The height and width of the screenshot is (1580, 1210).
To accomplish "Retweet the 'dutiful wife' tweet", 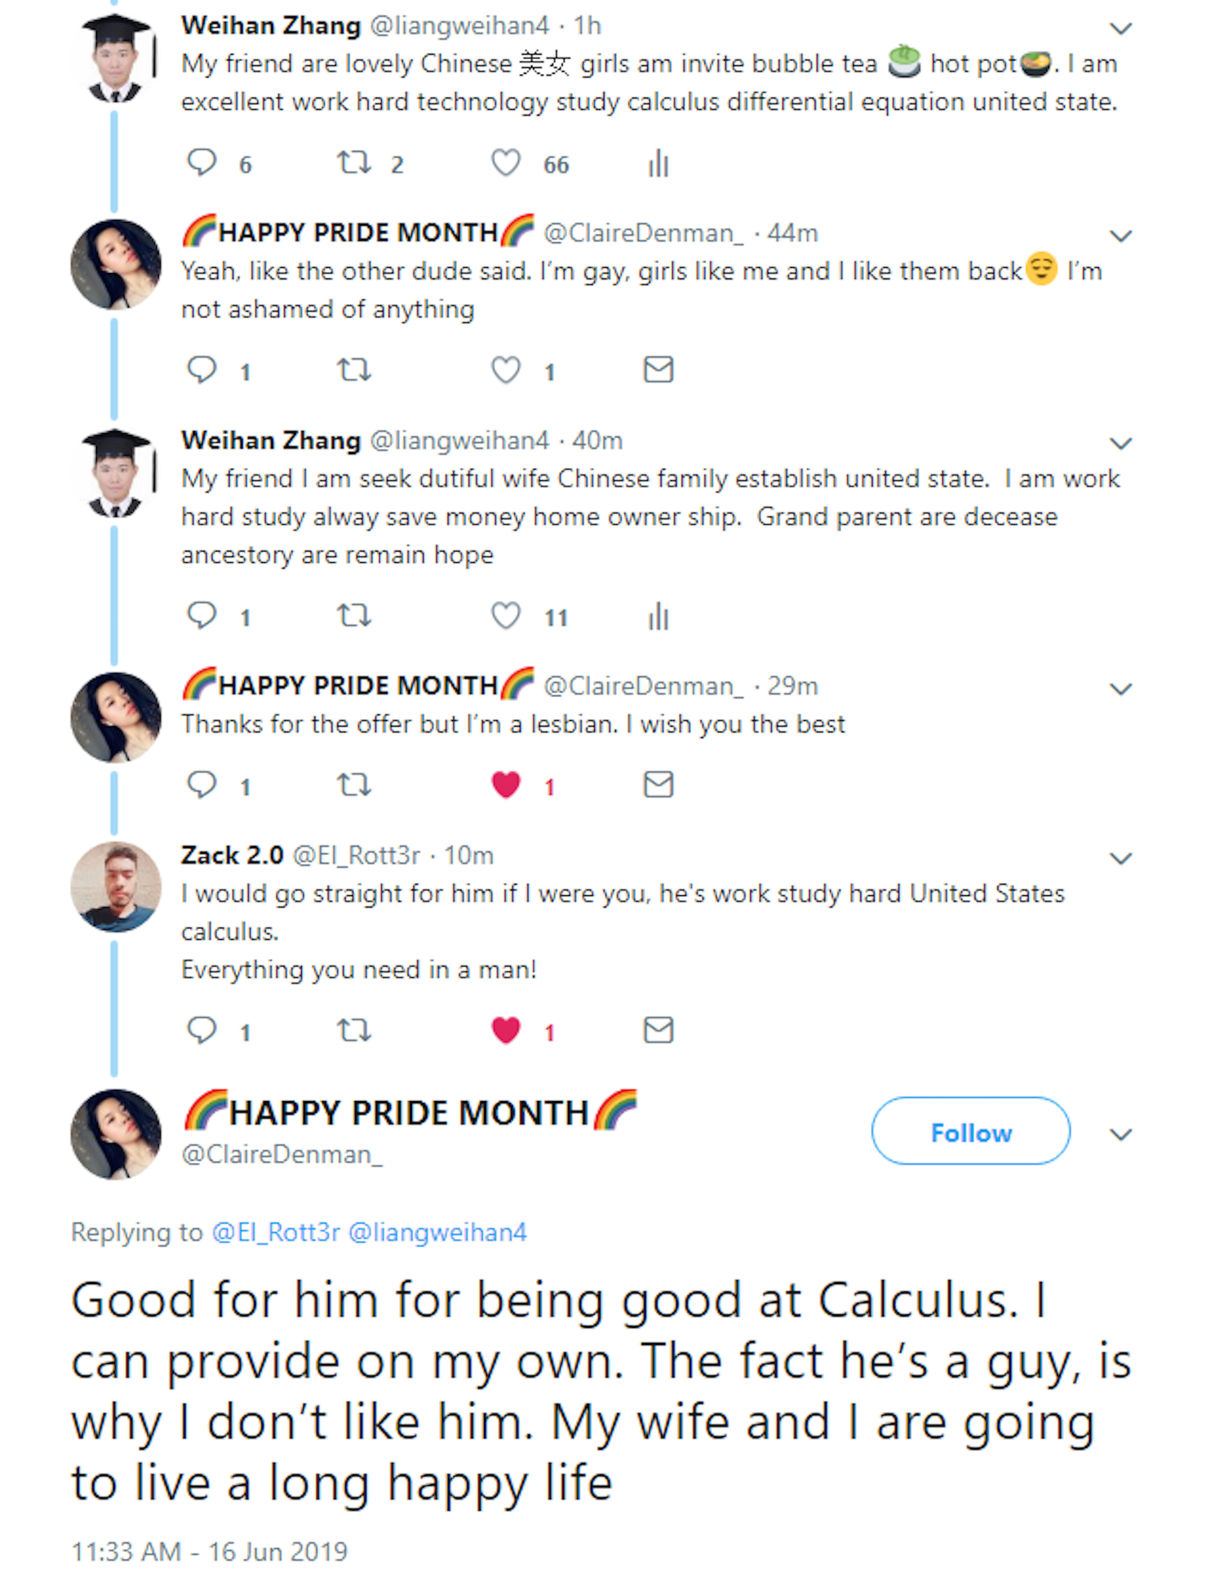I will tap(354, 616).
